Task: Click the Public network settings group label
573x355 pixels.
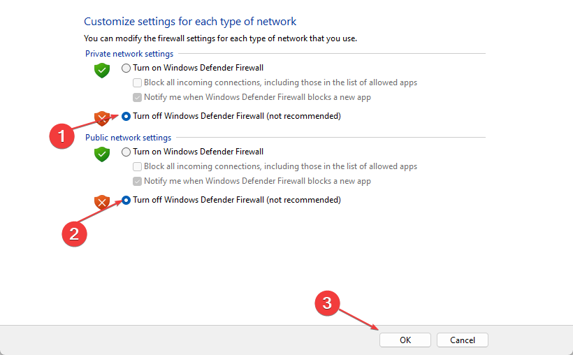Action: (x=128, y=138)
